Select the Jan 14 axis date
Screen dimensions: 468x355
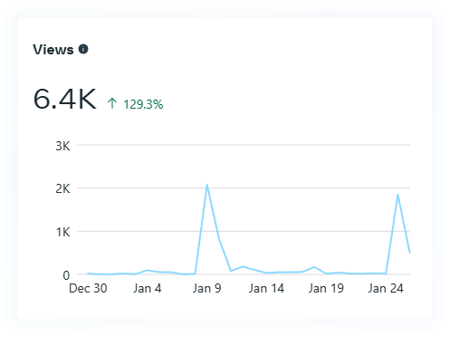click(266, 288)
